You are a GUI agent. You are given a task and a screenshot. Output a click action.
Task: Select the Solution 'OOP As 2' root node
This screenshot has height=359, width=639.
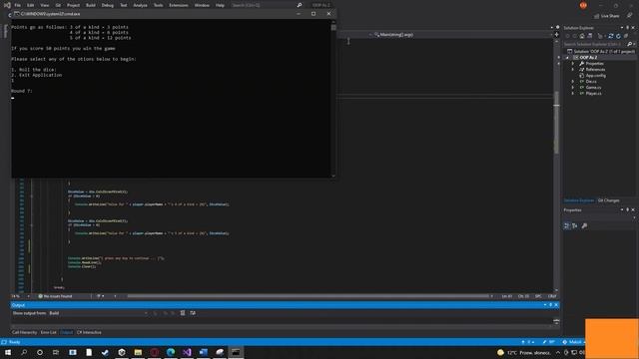(601, 51)
